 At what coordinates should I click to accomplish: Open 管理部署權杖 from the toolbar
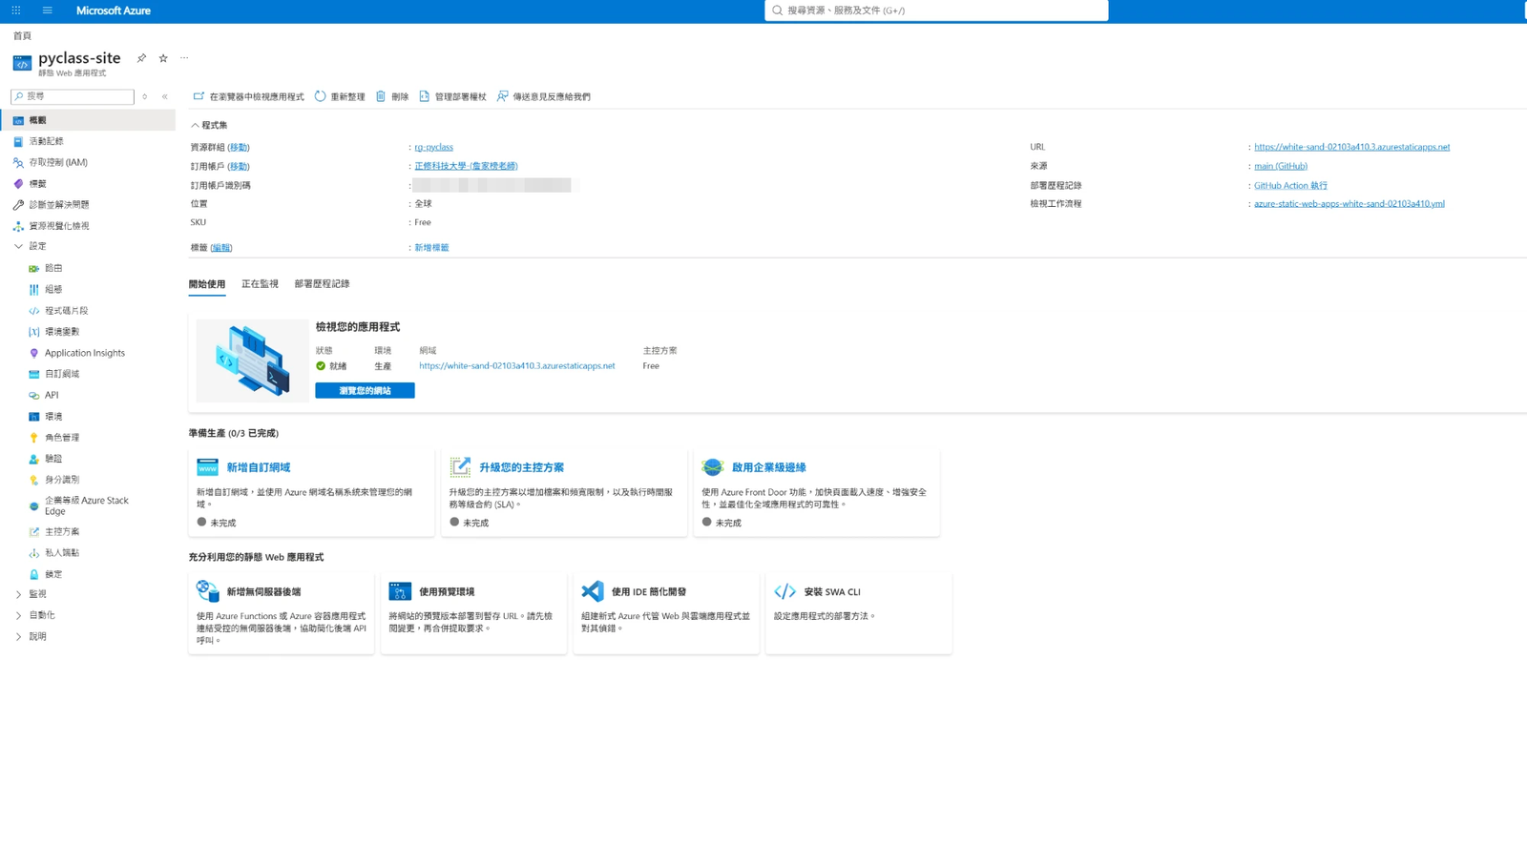452,96
